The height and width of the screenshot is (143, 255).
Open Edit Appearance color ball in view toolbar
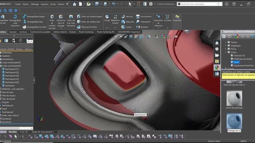(x=163, y=37)
